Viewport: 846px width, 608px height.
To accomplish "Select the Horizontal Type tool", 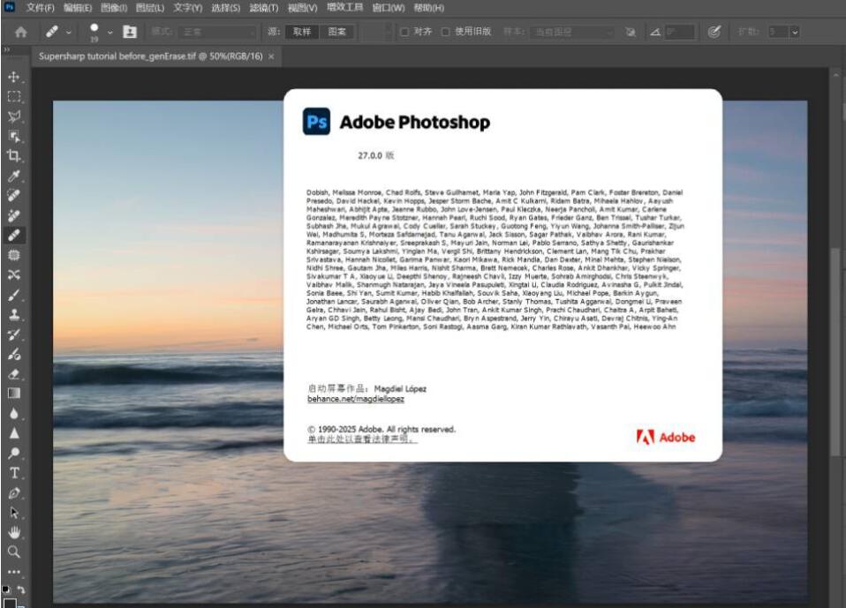I will tap(14, 473).
